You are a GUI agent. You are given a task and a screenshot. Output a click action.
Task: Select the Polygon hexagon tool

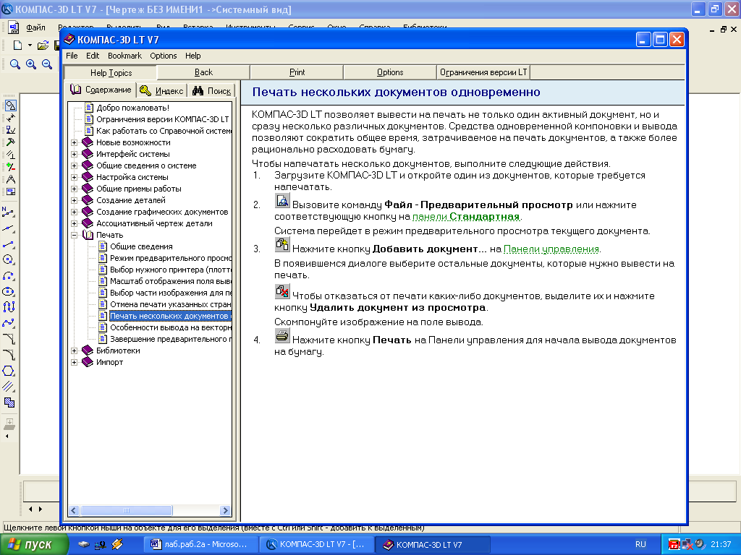tap(9, 371)
